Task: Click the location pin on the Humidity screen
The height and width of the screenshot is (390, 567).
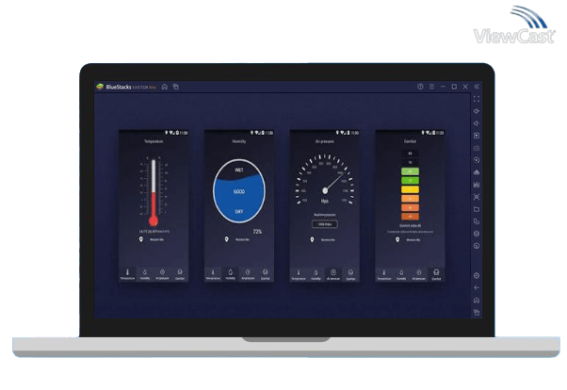Action: tap(226, 239)
